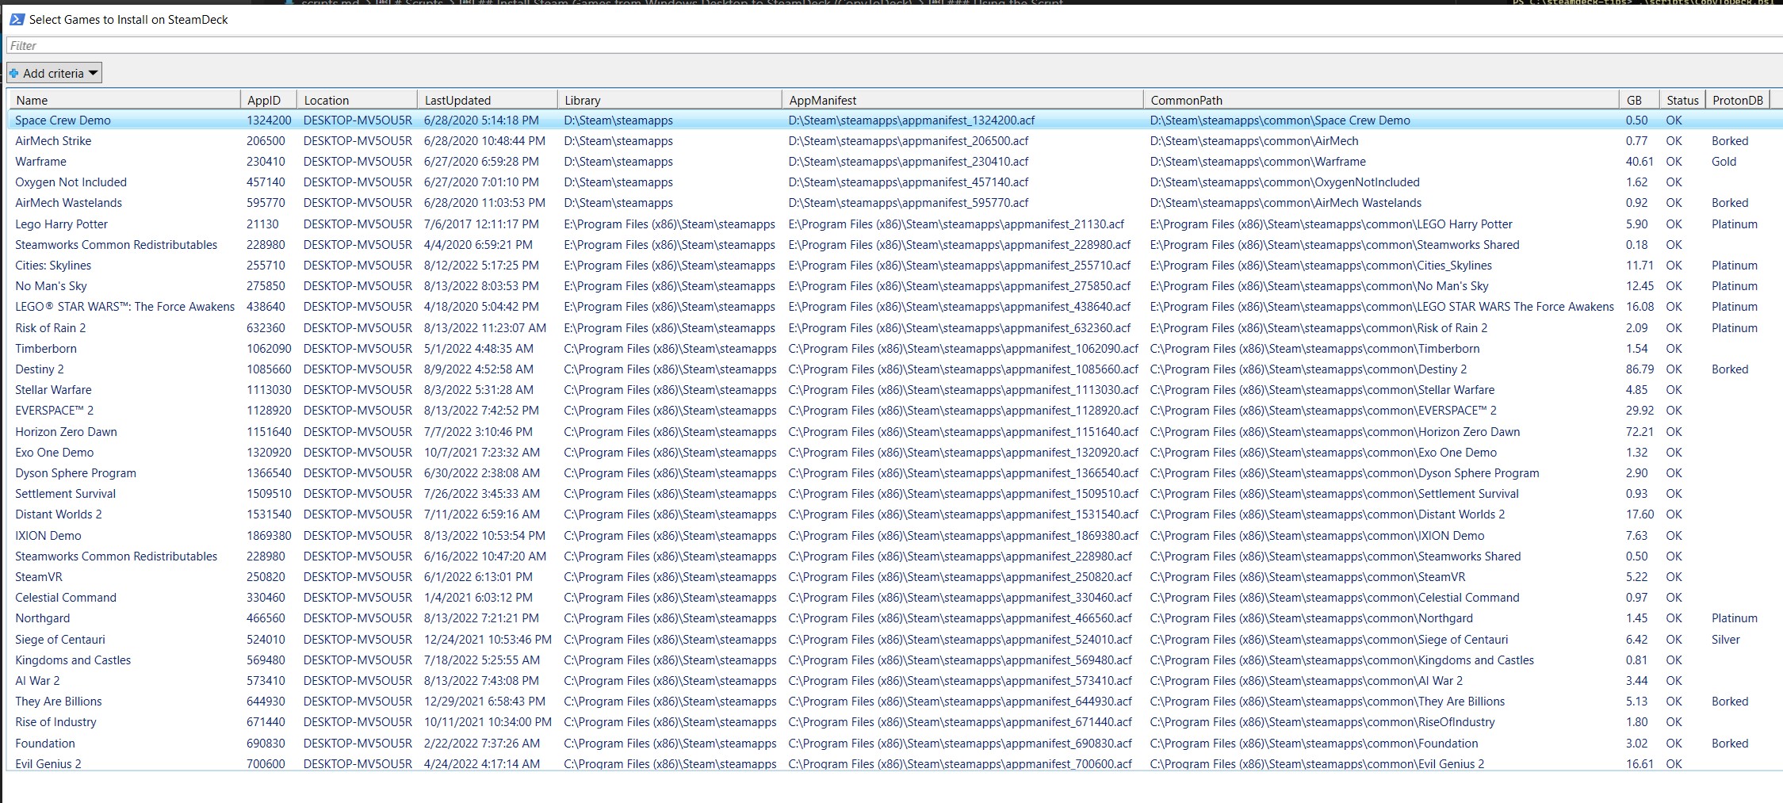1783x803 pixels.
Task: Select the Celestial Command row
Action: pyautogui.click(x=894, y=598)
